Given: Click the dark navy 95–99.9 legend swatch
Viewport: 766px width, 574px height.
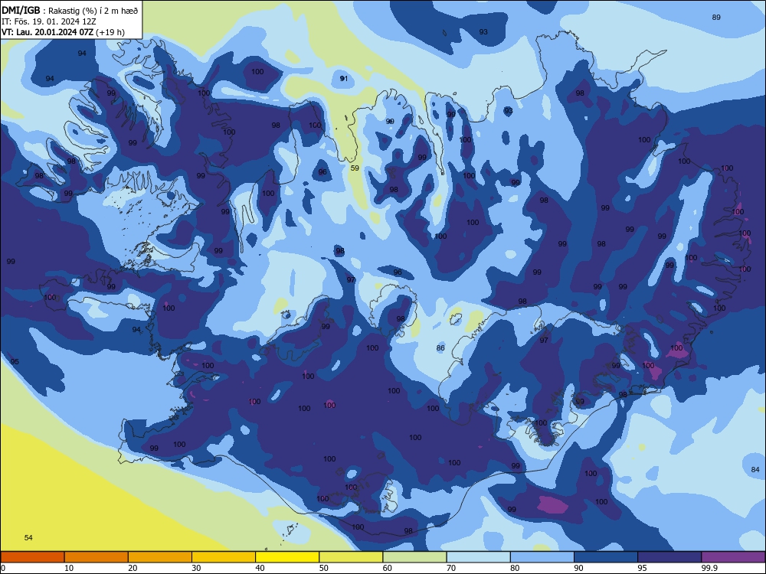Looking at the screenshot, I should tap(669, 557).
